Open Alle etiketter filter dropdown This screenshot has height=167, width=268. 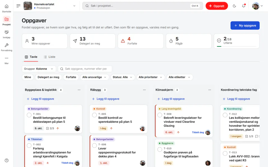click(x=179, y=77)
